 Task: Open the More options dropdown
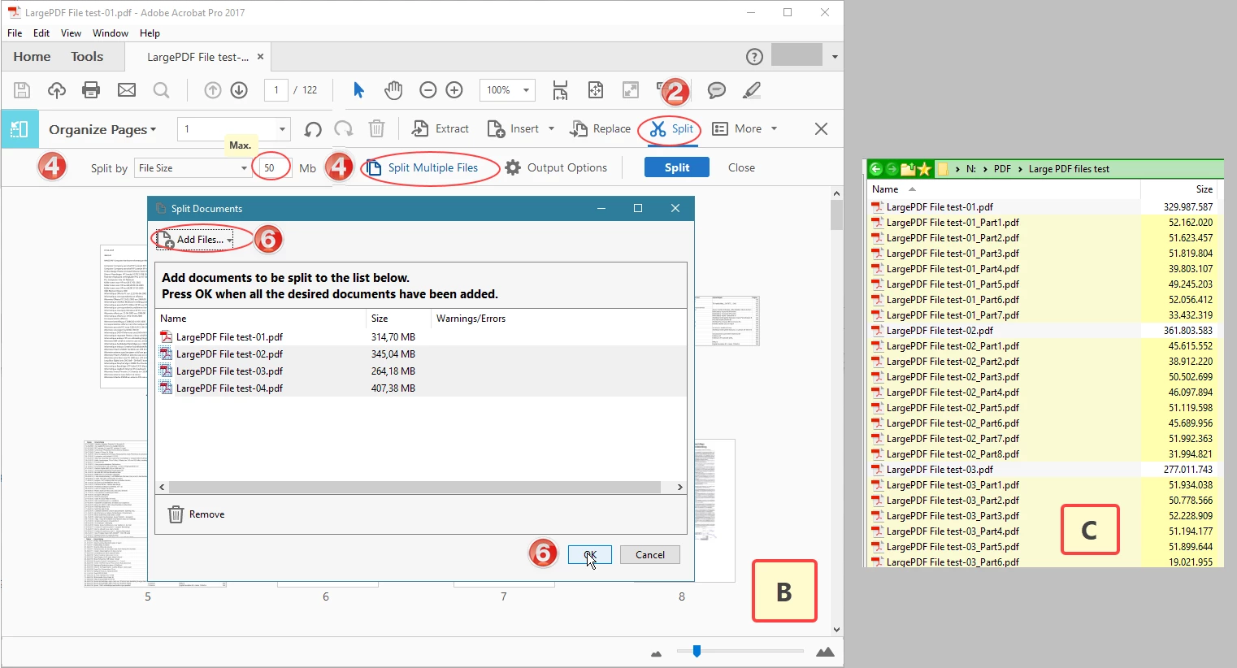[744, 128]
